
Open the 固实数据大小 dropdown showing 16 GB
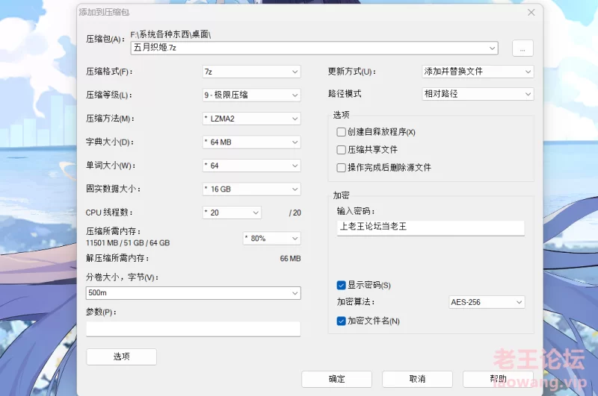click(x=251, y=189)
